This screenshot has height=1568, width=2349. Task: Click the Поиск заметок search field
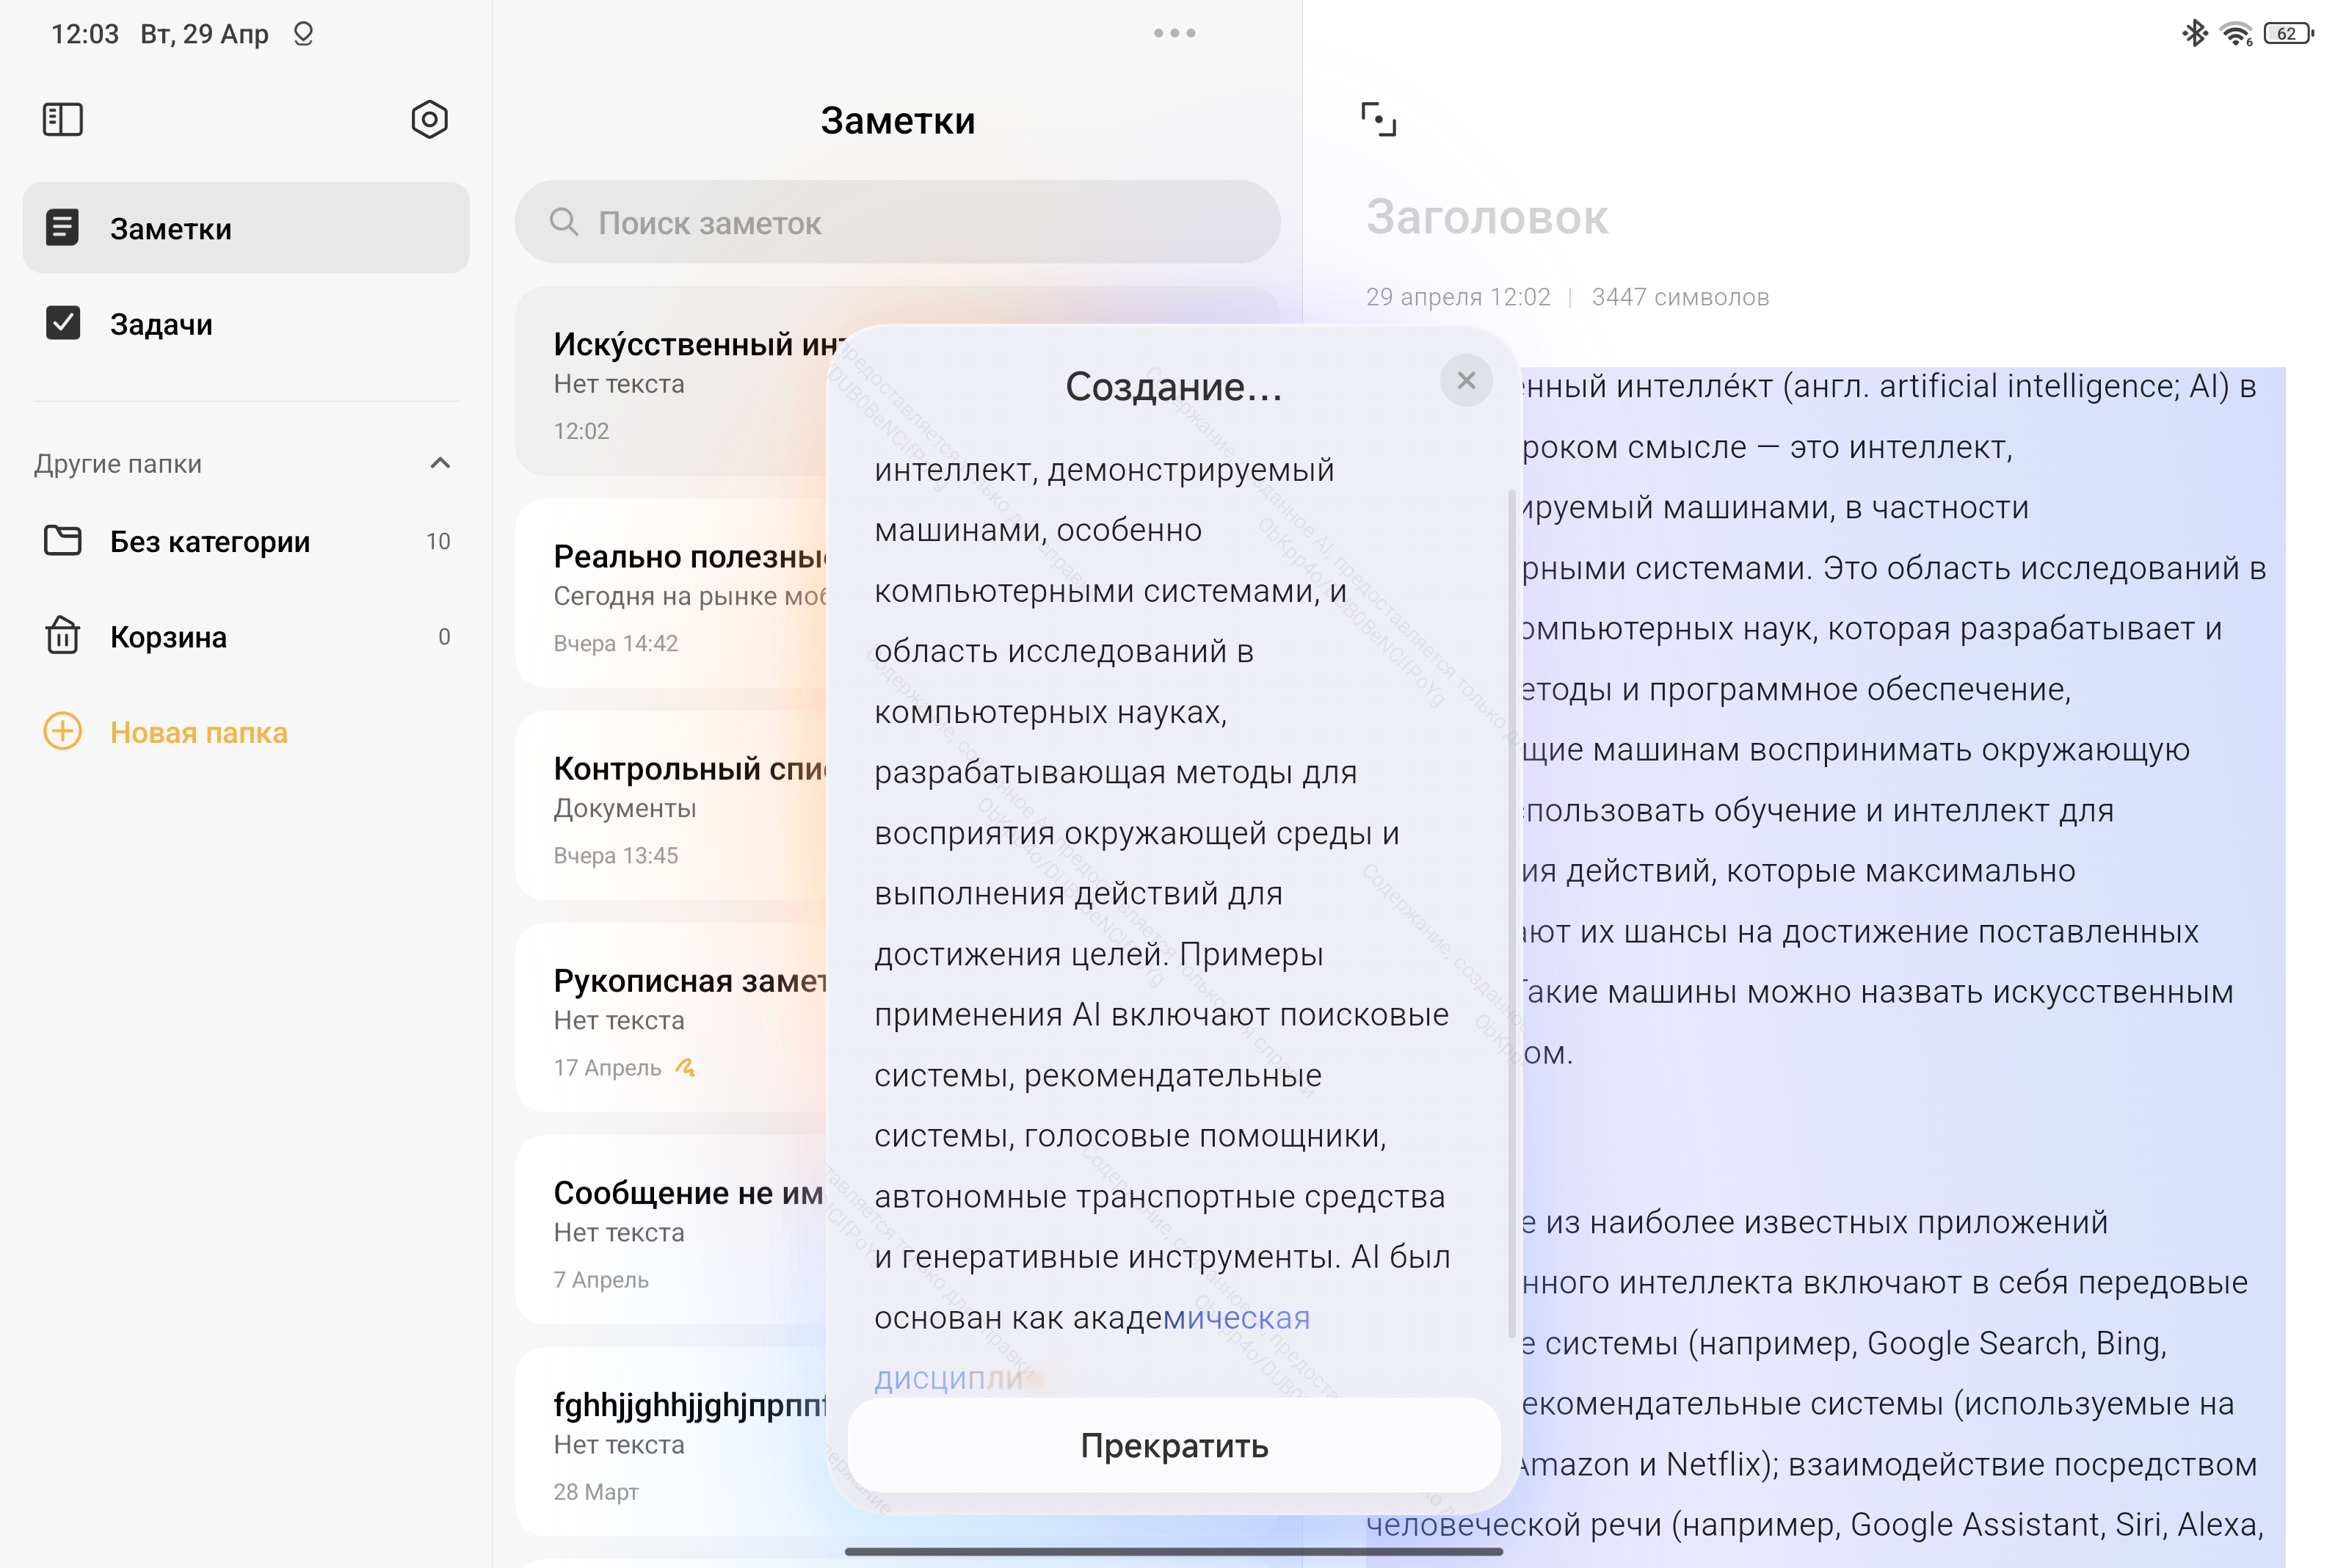[897, 222]
